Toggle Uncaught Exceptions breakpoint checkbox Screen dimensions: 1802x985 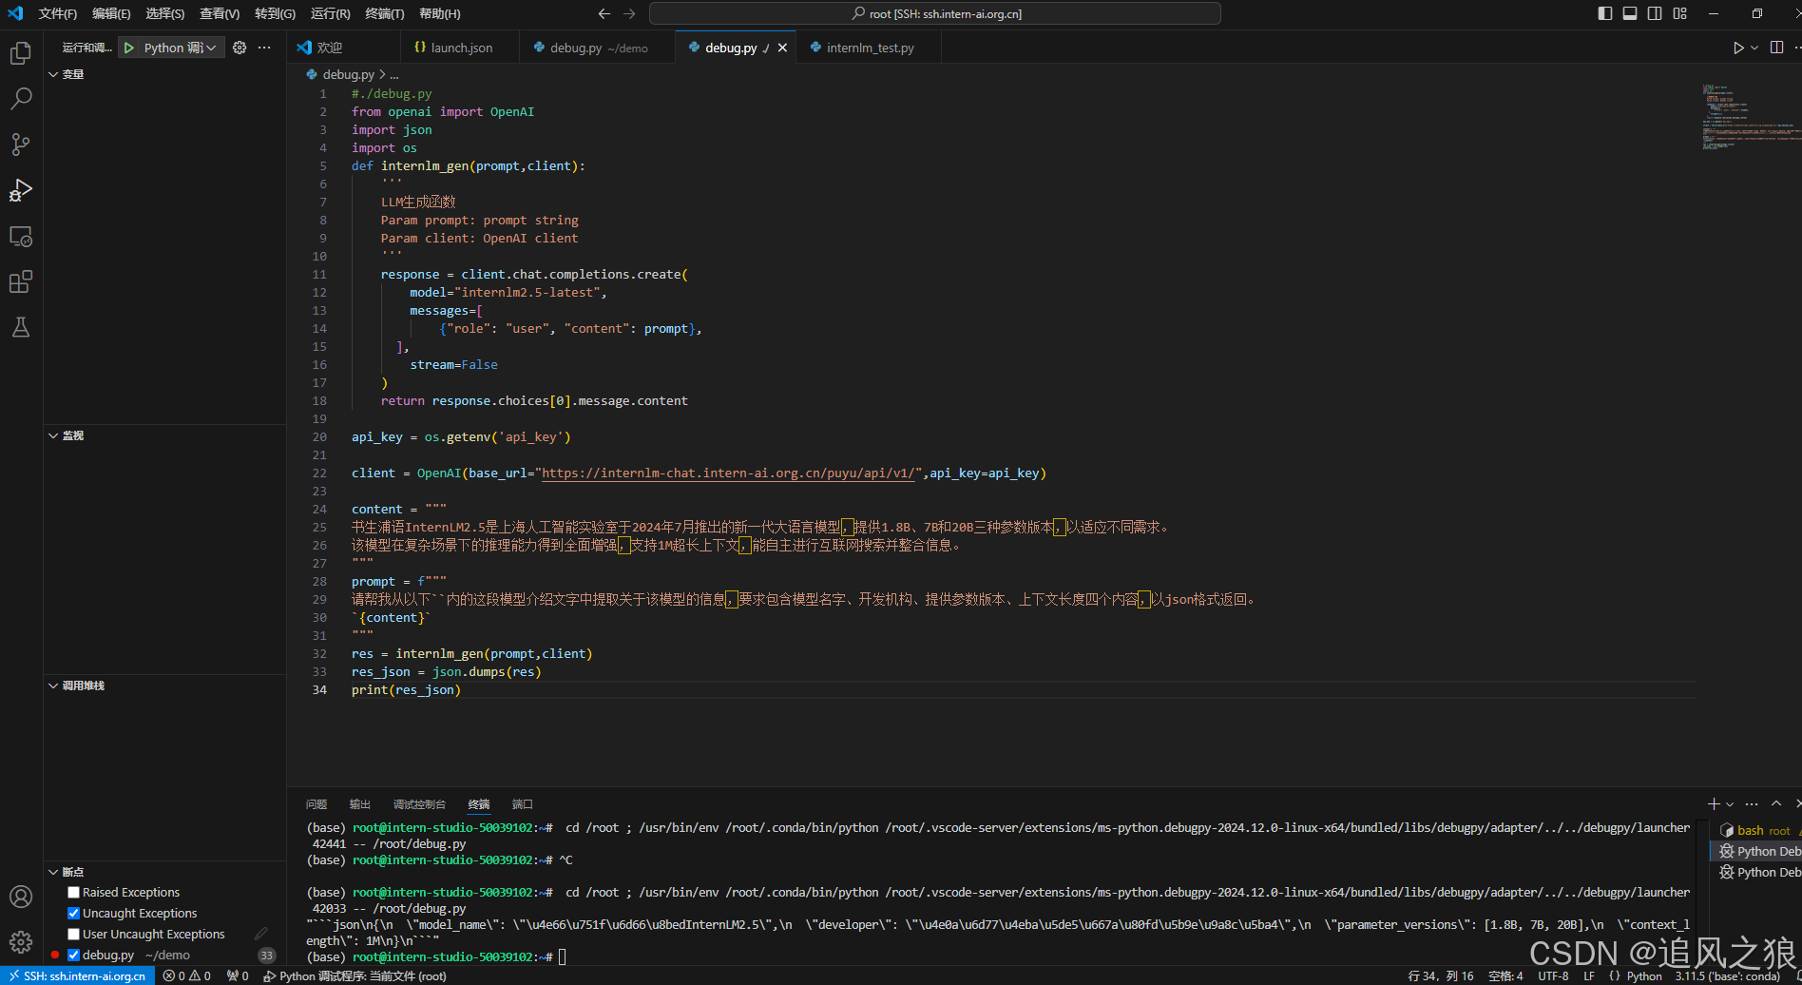(x=73, y=913)
